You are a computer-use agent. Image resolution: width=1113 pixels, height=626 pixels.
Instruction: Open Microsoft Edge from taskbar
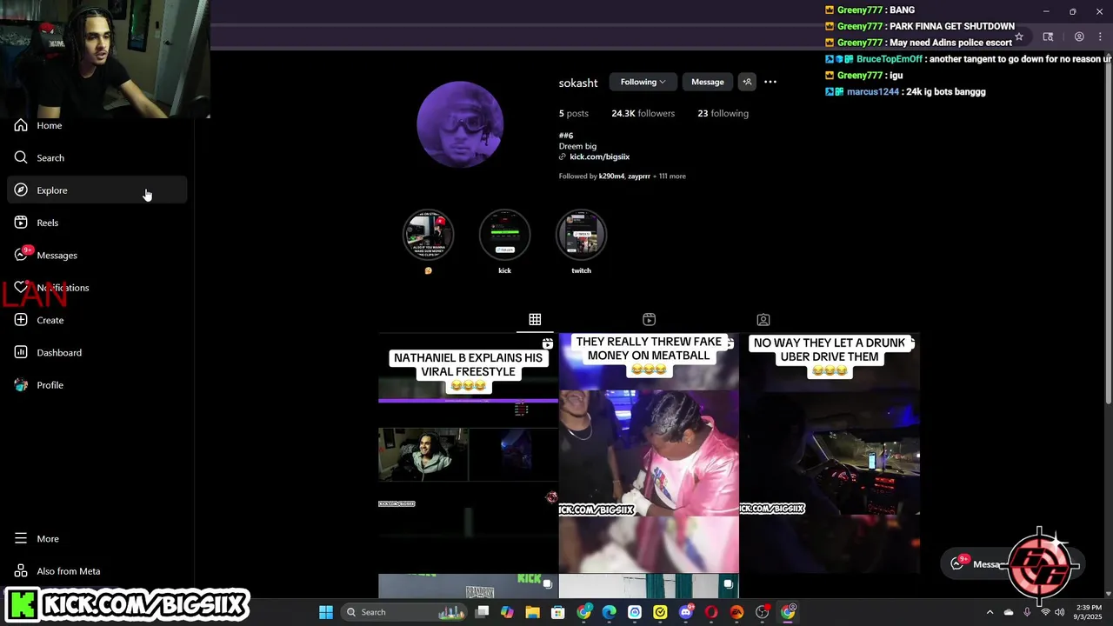(x=609, y=612)
